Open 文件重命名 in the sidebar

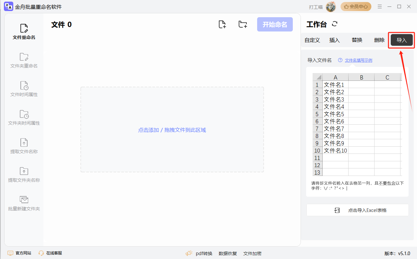pos(24,31)
